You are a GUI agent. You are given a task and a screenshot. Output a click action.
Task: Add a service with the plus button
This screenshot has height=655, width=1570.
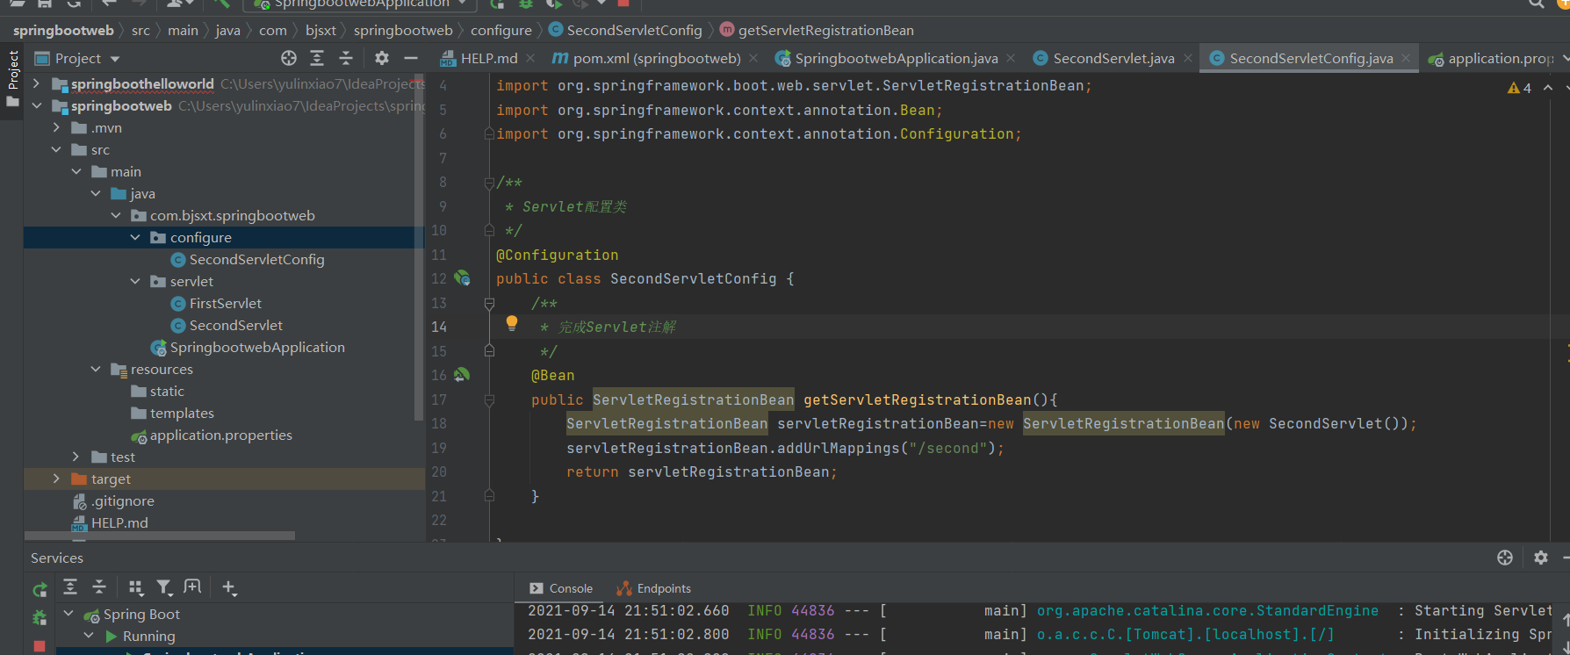pyautogui.click(x=229, y=587)
